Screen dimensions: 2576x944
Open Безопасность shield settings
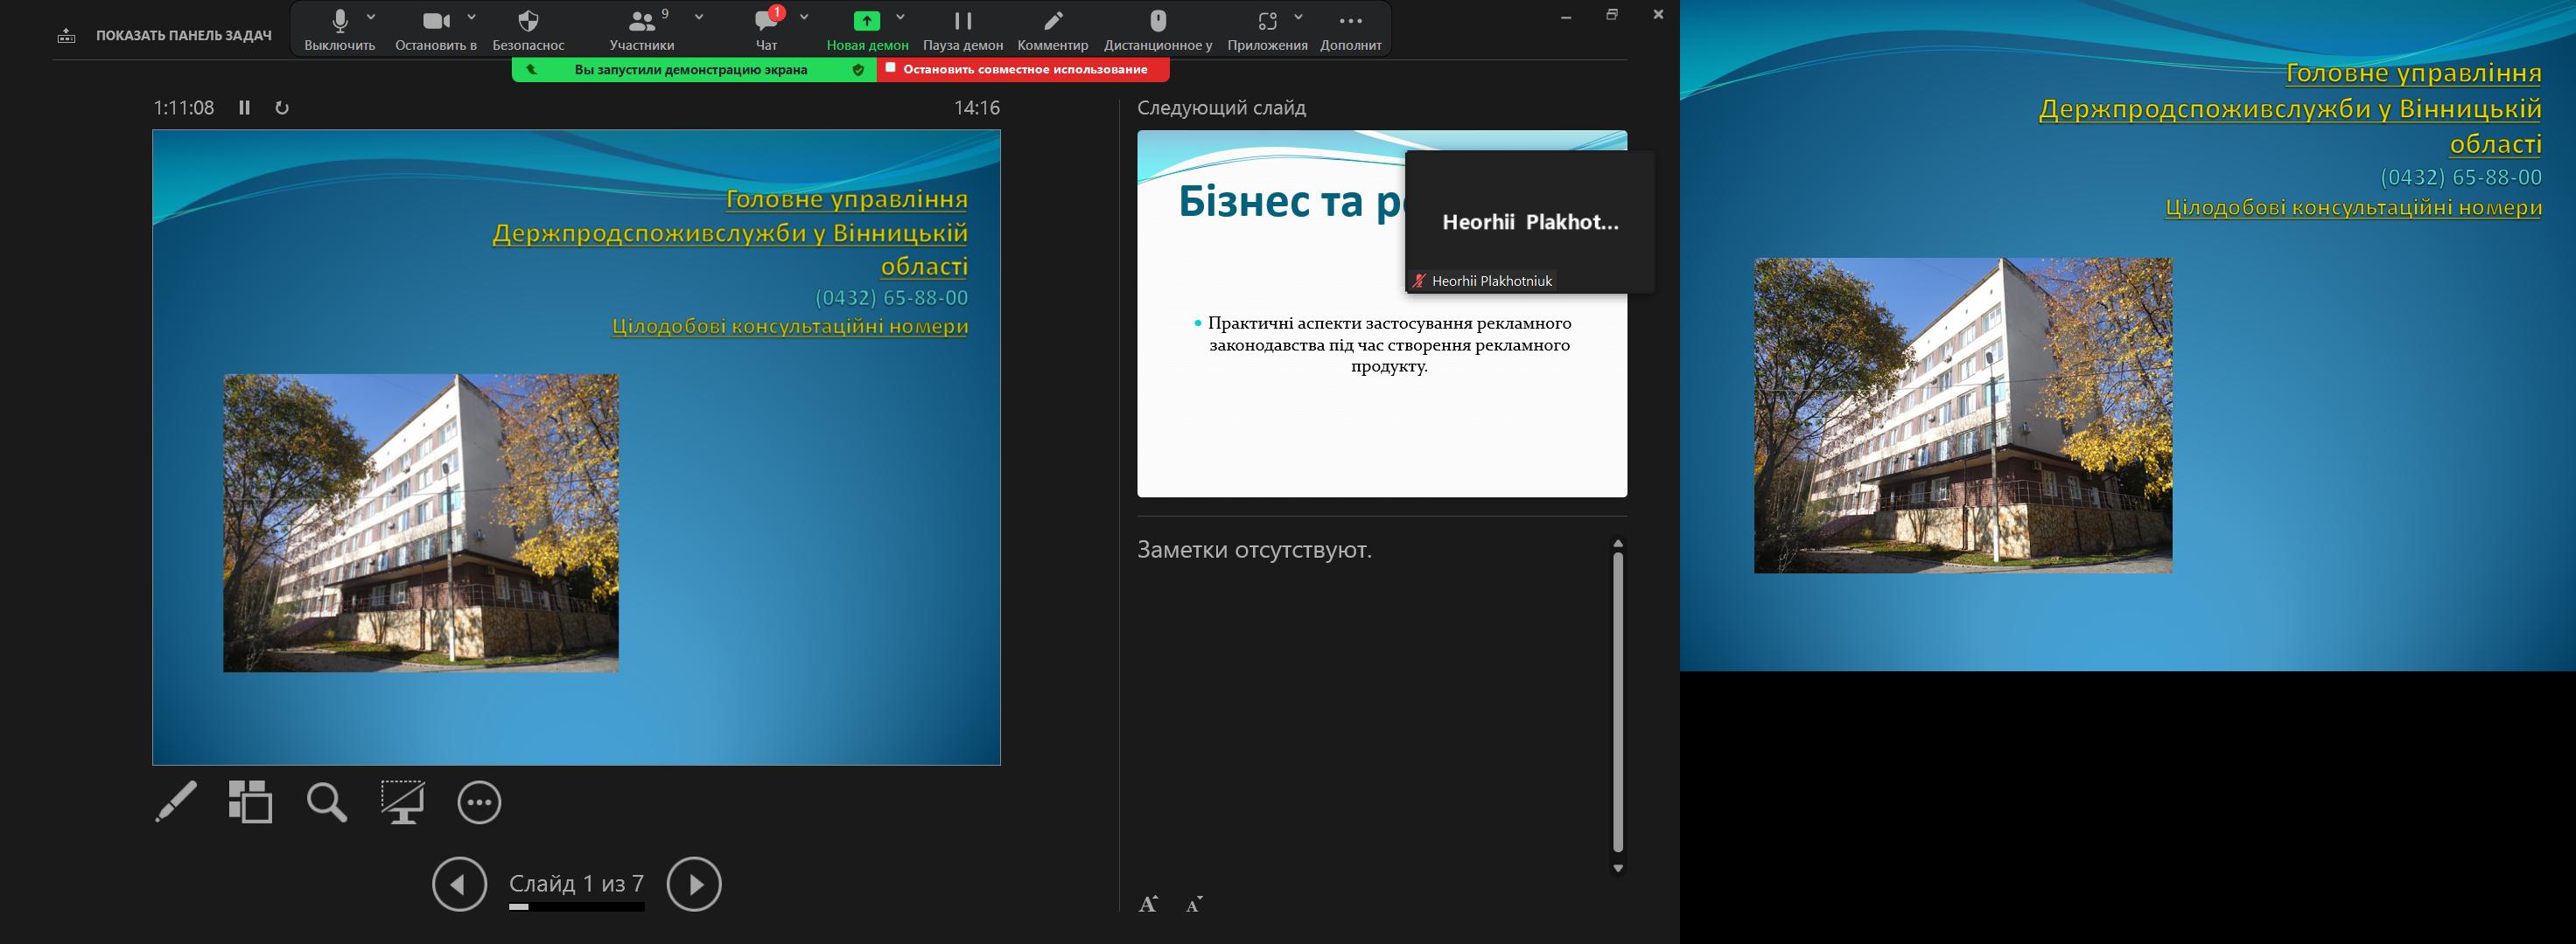click(x=528, y=30)
